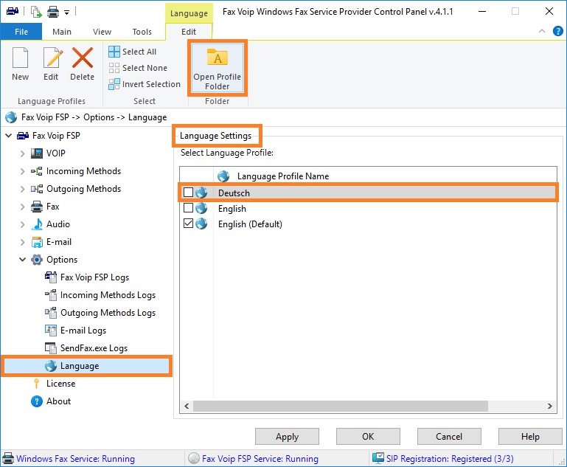
Task: Click the Edit language profile icon
Action: [x=53, y=58]
